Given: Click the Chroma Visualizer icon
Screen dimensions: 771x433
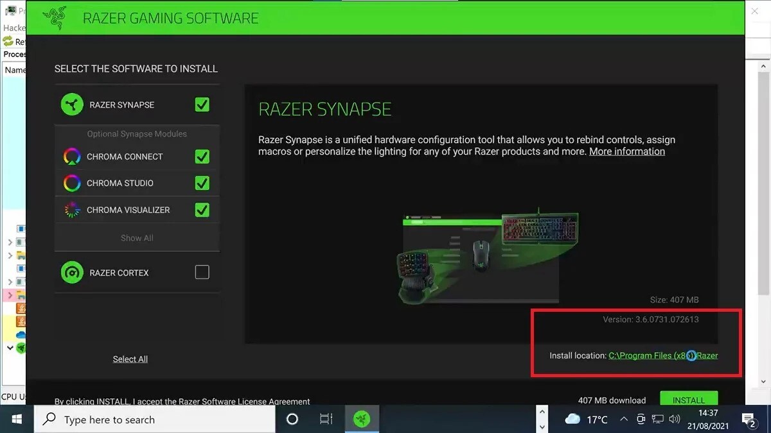Looking at the screenshot, I should point(72,210).
